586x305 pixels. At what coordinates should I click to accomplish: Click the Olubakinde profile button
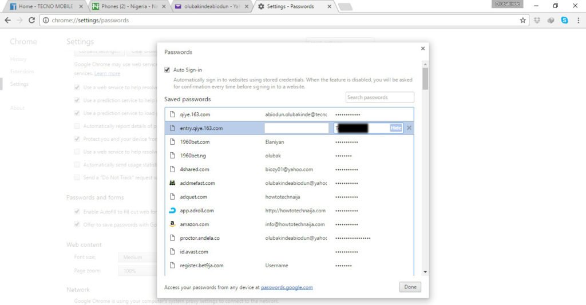[x=507, y=4]
